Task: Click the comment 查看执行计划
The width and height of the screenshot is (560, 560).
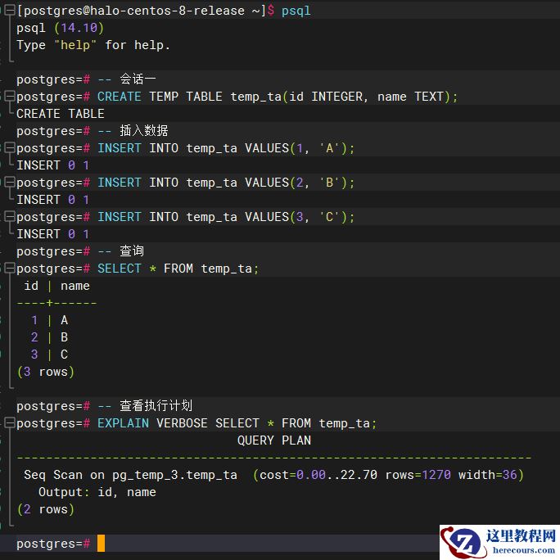Action: (156, 406)
